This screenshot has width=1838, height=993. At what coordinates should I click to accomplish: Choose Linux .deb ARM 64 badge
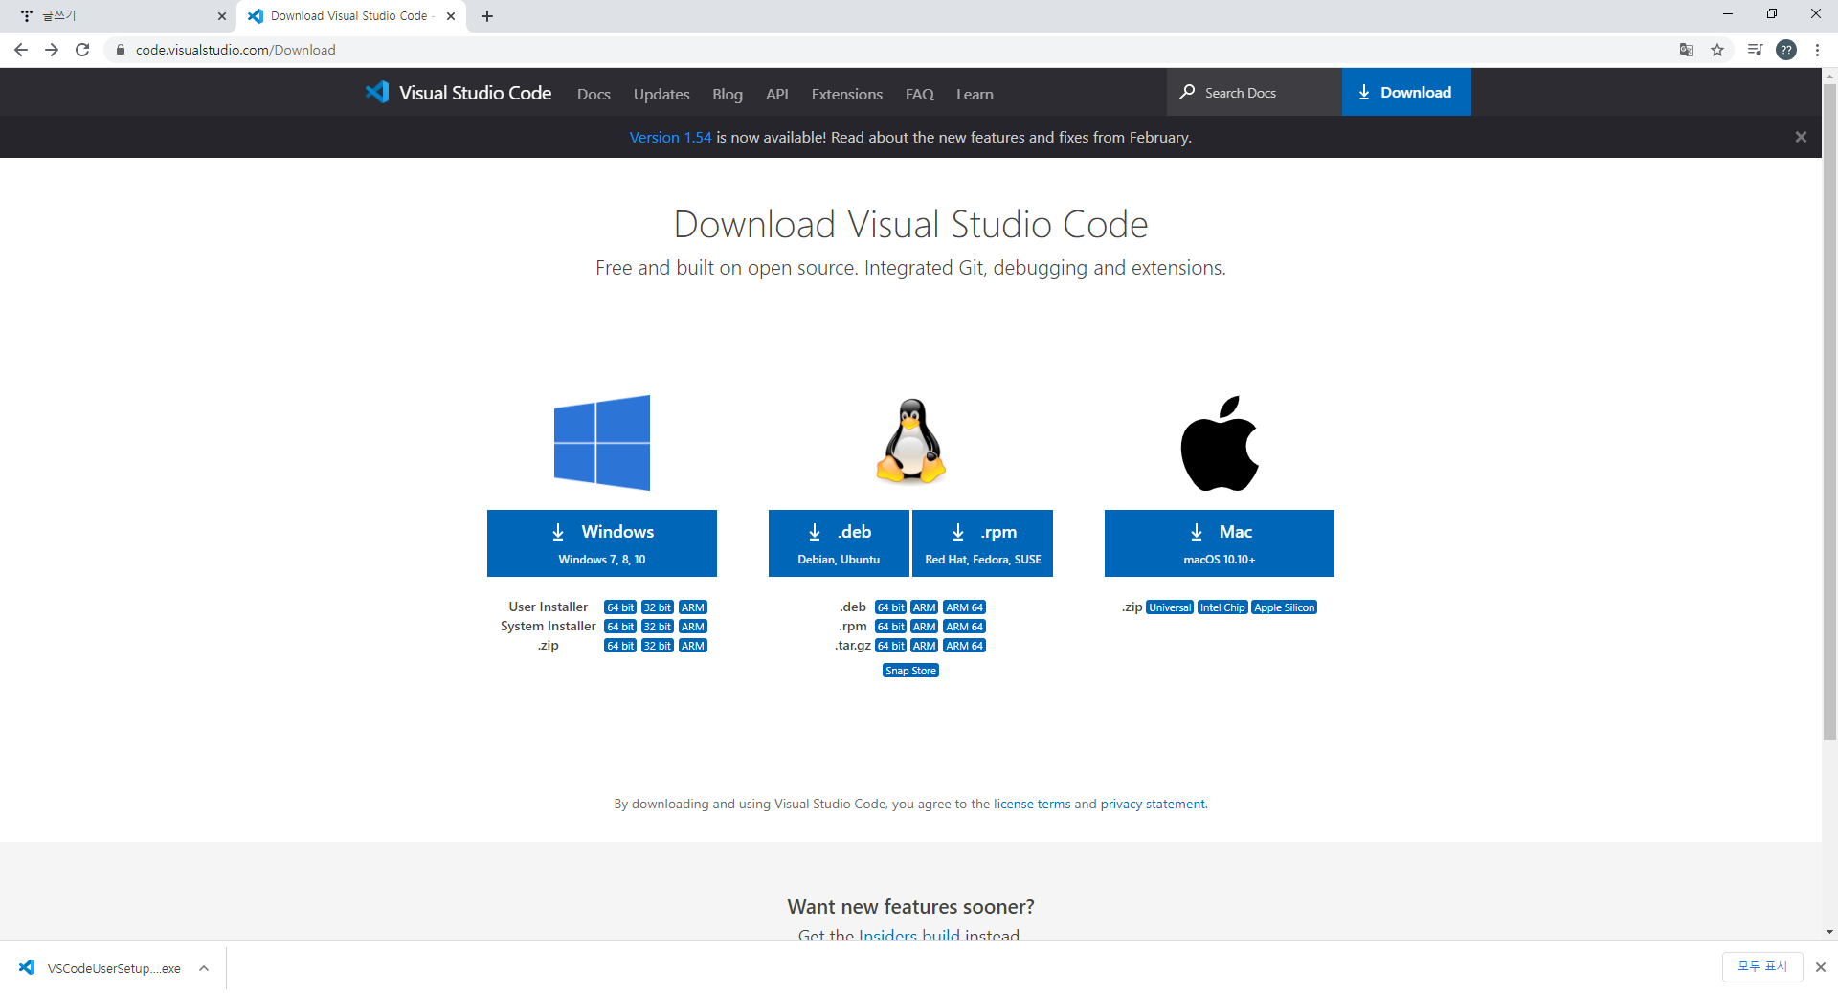coord(964,607)
